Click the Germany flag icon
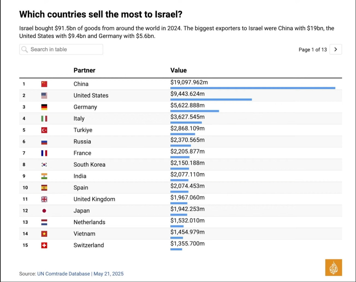This screenshot has height=282, width=356. tap(44, 107)
